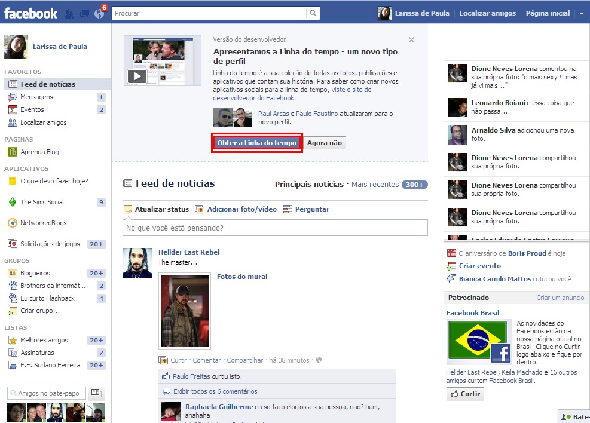Open Hellder Last Rebel profile
The image size is (590, 423).
[189, 252]
